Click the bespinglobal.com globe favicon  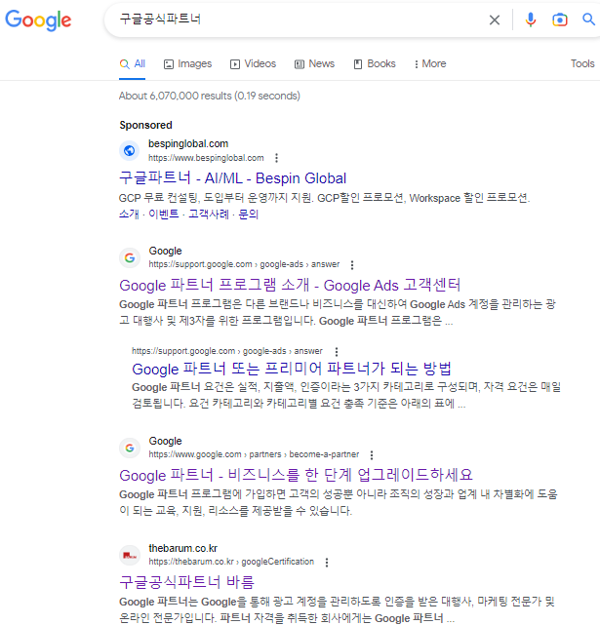(x=129, y=151)
